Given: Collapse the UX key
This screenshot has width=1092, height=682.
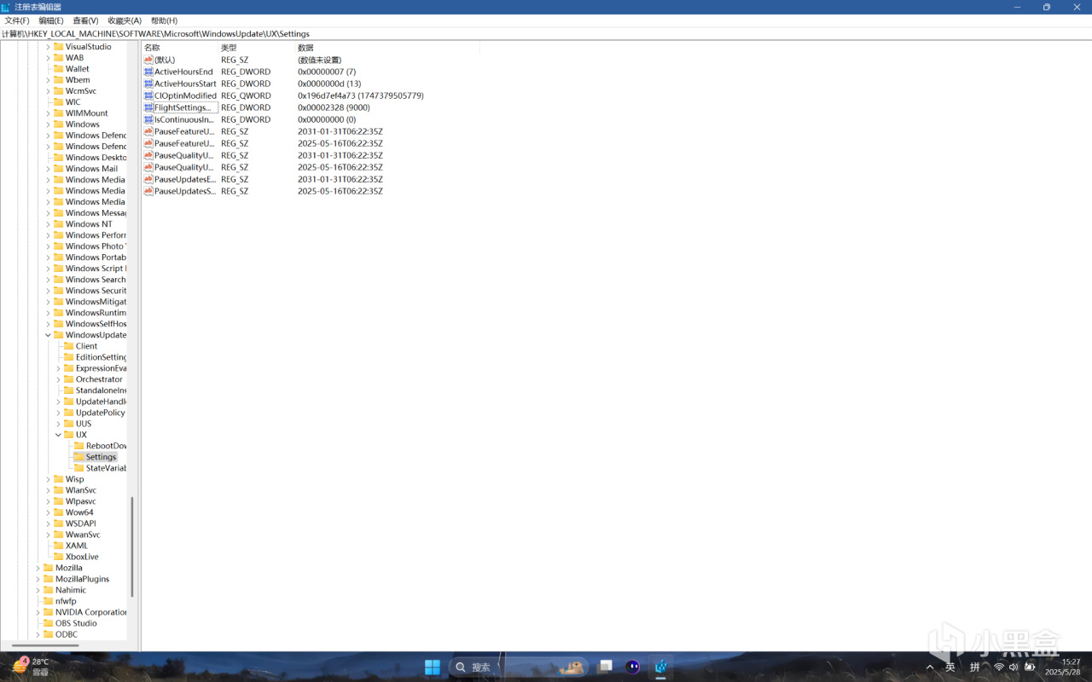Looking at the screenshot, I should (58, 435).
